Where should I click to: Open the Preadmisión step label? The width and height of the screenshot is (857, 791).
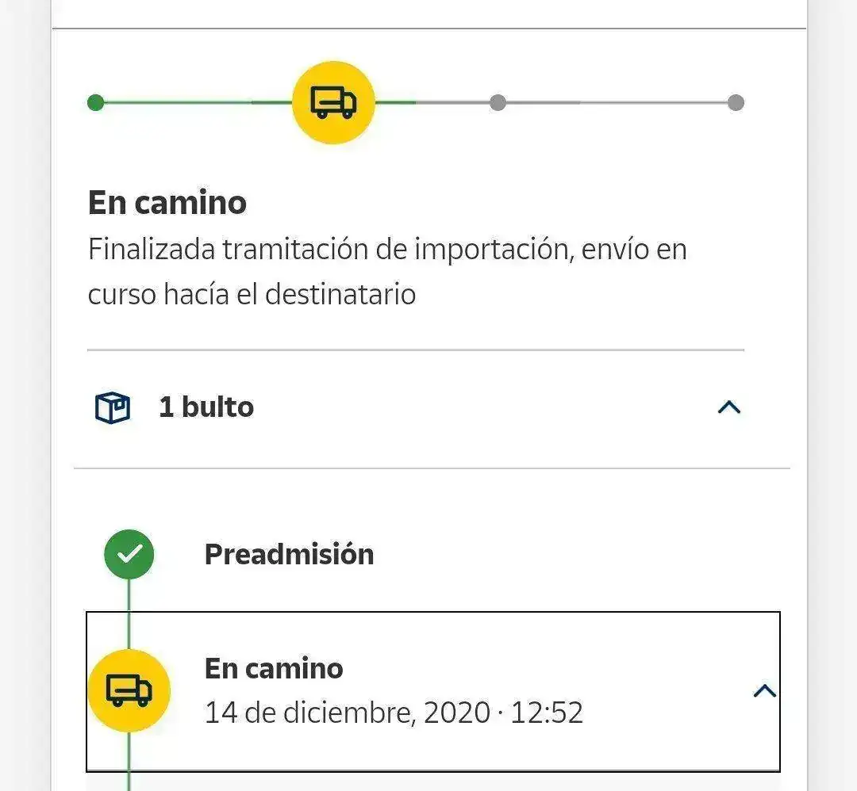tap(289, 554)
